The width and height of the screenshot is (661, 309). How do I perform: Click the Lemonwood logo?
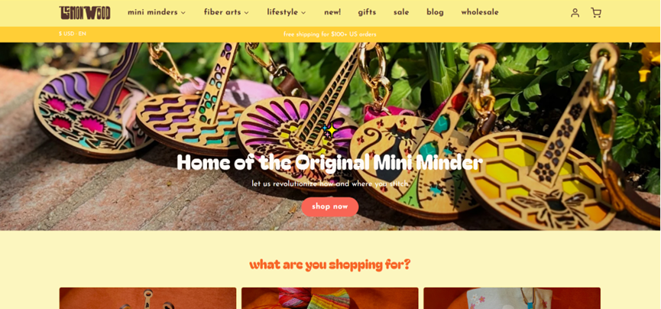coord(85,13)
